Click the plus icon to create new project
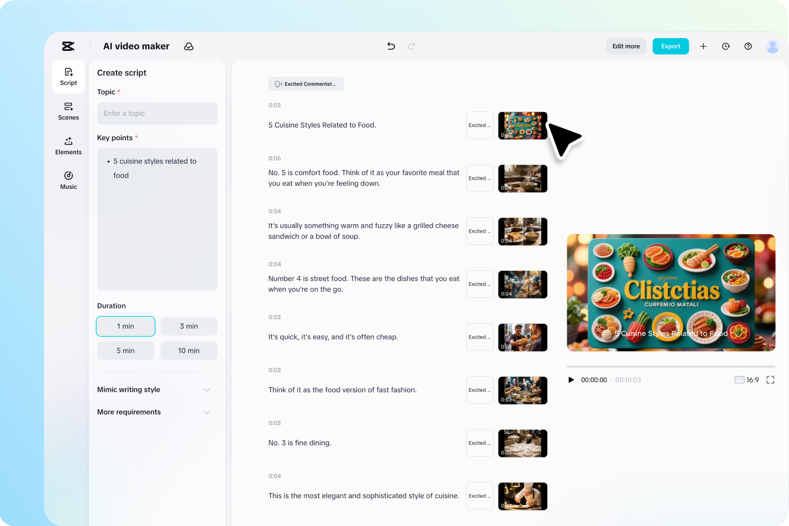 click(703, 46)
